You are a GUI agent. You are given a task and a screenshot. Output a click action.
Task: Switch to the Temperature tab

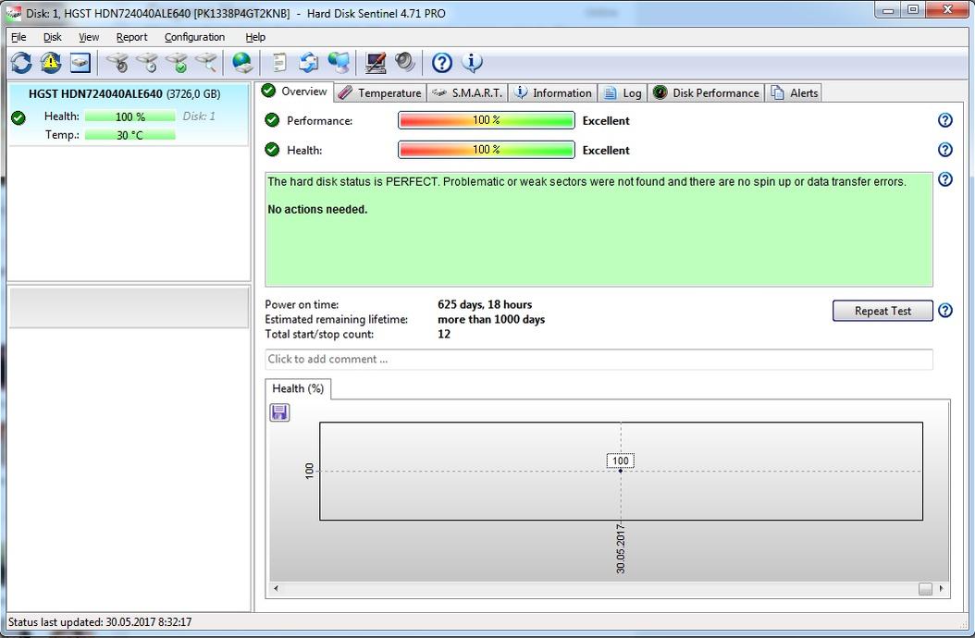pyautogui.click(x=380, y=92)
